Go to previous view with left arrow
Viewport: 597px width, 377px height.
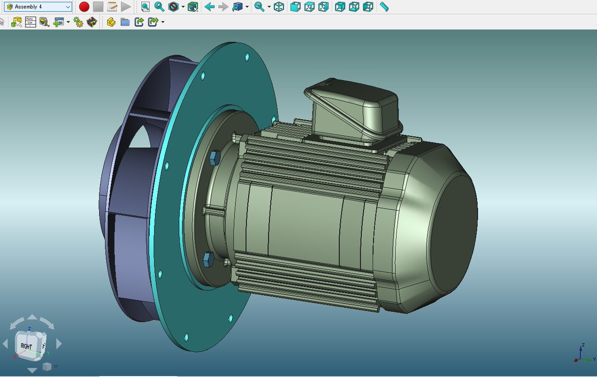click(209, 7)
